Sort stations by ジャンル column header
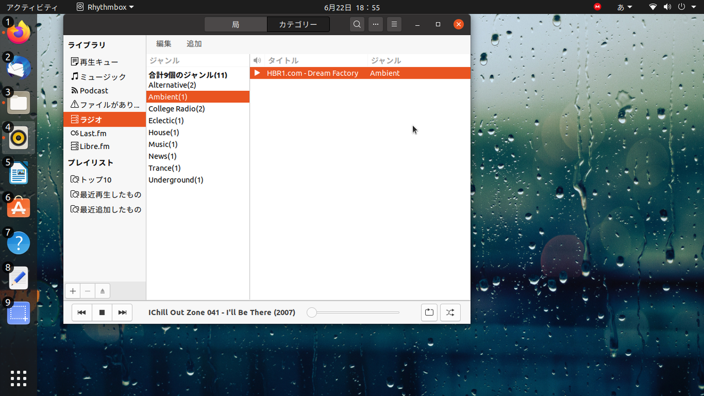 (419, 61)
